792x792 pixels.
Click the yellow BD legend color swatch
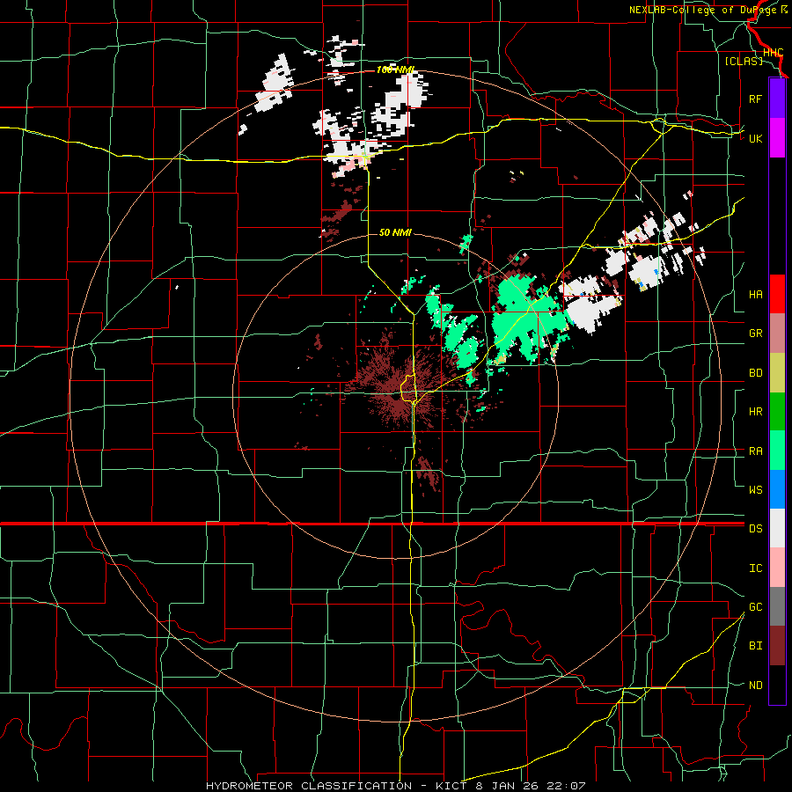pyautogui.click(x=777, y=372)
